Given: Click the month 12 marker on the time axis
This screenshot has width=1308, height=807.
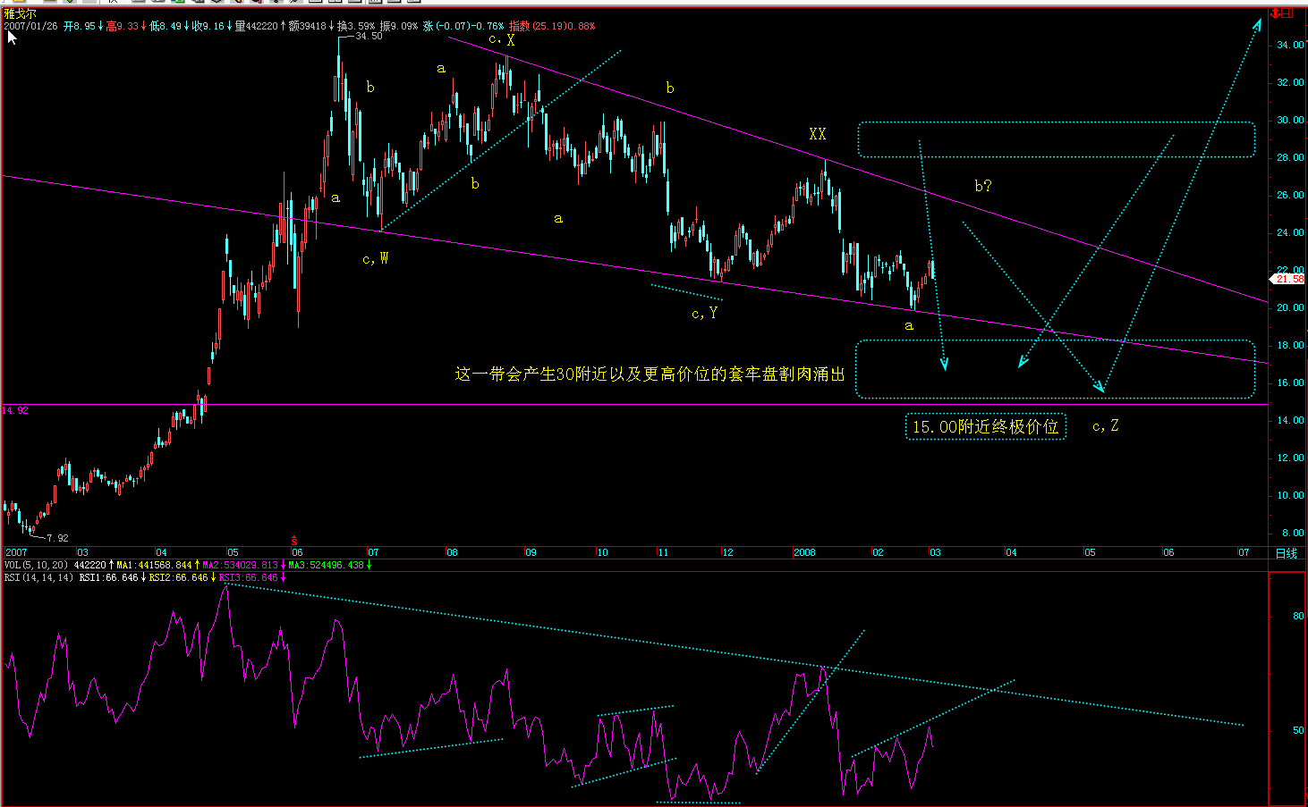Looking at the screenshot, I should tap(727, 552).
